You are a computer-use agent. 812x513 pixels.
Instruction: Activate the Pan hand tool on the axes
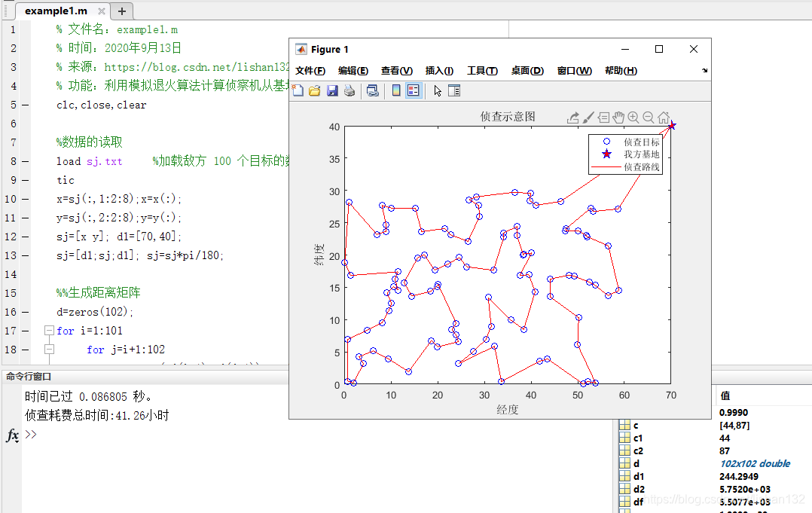tap(618, 118)
